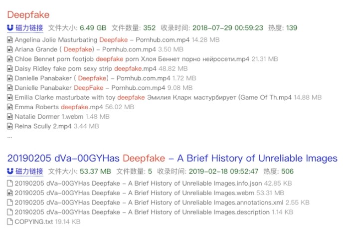Screen dimensions: 349x233
Task: Click the 热度 value 139
Action: coord(292,28)
